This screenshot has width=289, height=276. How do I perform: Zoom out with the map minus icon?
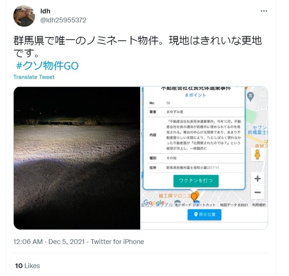coord(258,192)
